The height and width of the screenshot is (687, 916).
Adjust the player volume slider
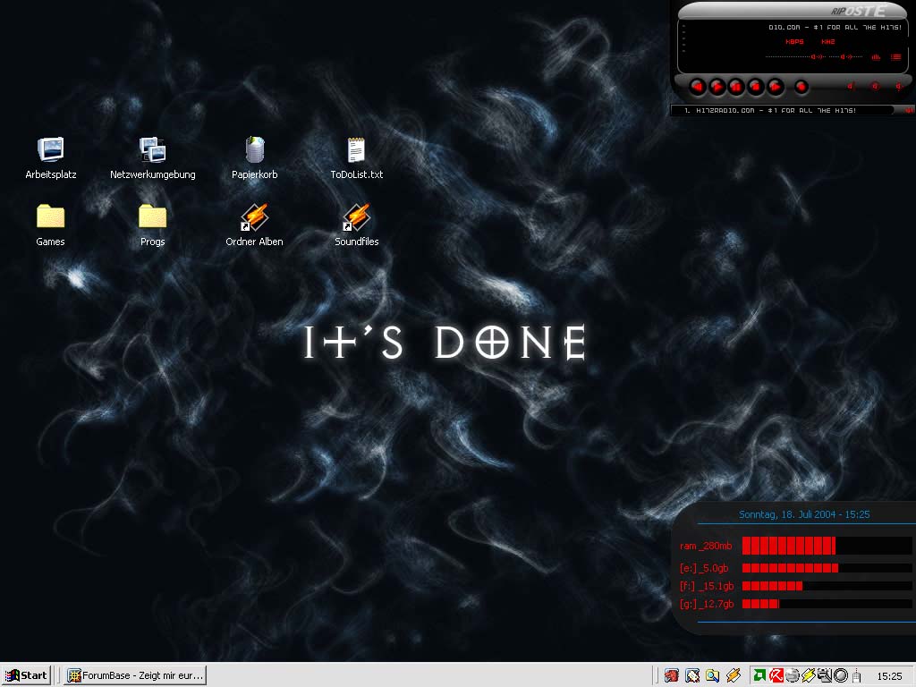coord(795,56)
